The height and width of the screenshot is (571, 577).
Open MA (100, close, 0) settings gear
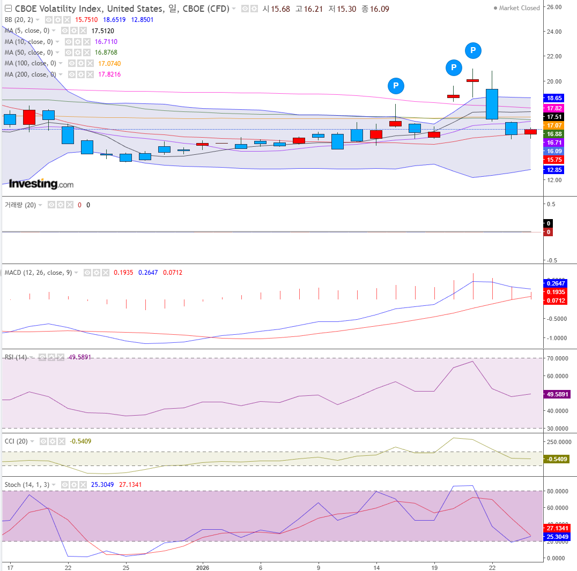[80, 64]
